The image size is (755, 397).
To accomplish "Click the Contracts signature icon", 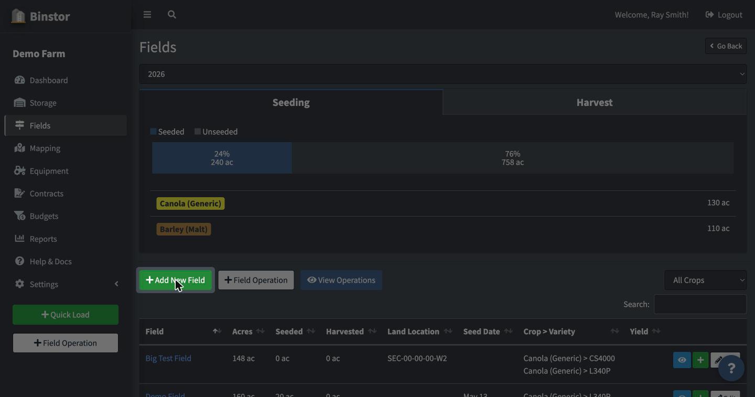I will click(x=20, y=194).
